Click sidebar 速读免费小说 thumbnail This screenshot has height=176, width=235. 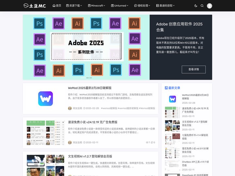coord(172,112)
